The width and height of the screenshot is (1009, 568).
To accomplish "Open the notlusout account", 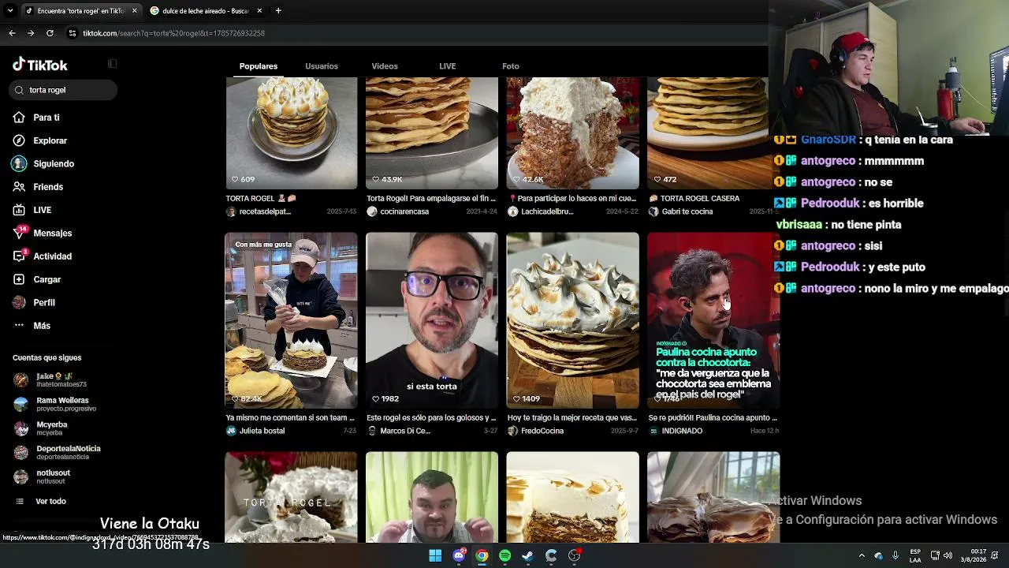I will pos(43,476).
